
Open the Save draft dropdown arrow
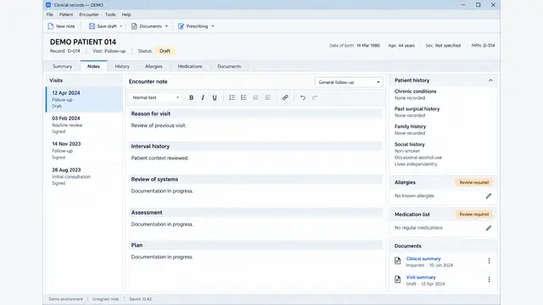pyautogui.click(x=120, y=26)
